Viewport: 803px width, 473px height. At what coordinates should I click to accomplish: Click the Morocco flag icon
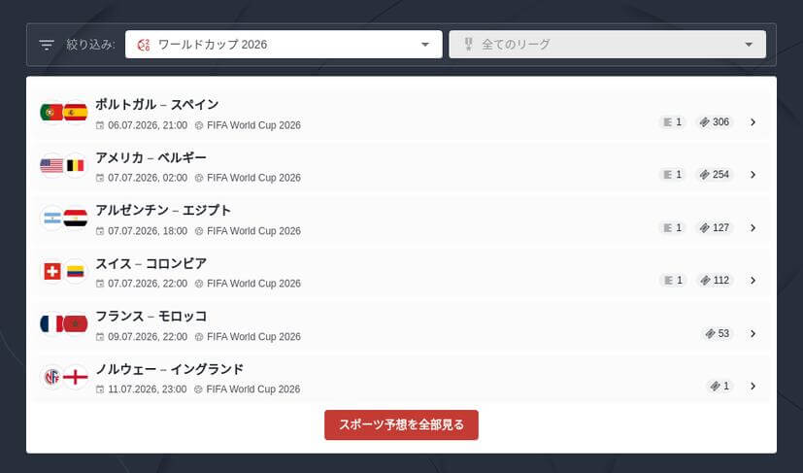(x=76, y=323)
